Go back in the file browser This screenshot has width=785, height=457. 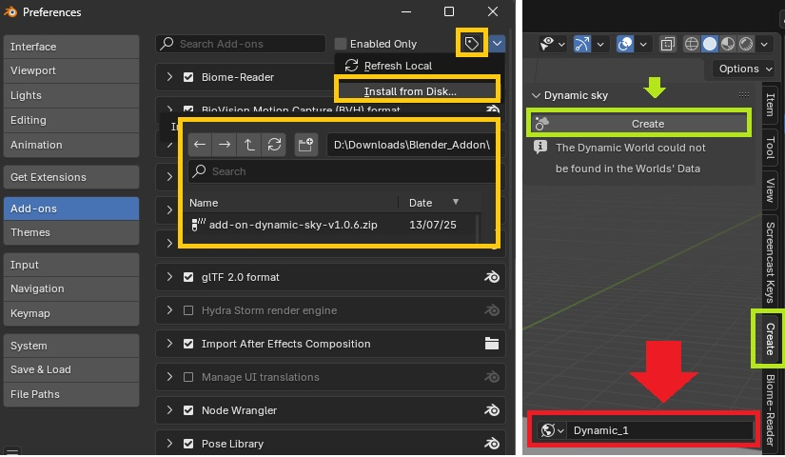pyautogui.click(x=200, y=145)
